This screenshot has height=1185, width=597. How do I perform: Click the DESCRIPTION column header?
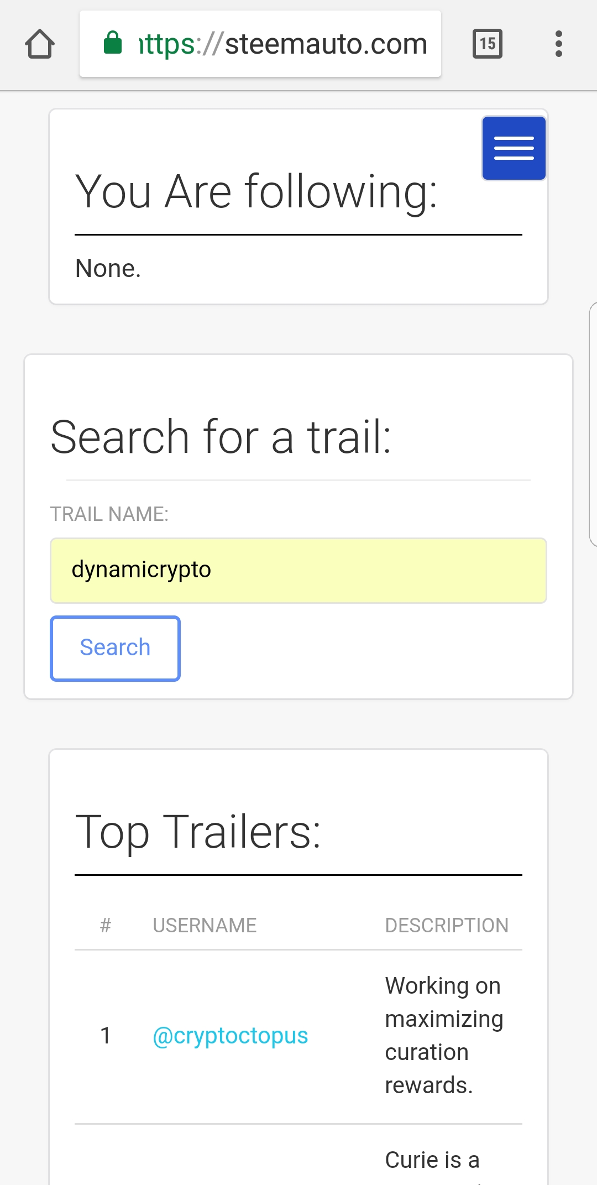pyautogui.click(x=447, y=925)
